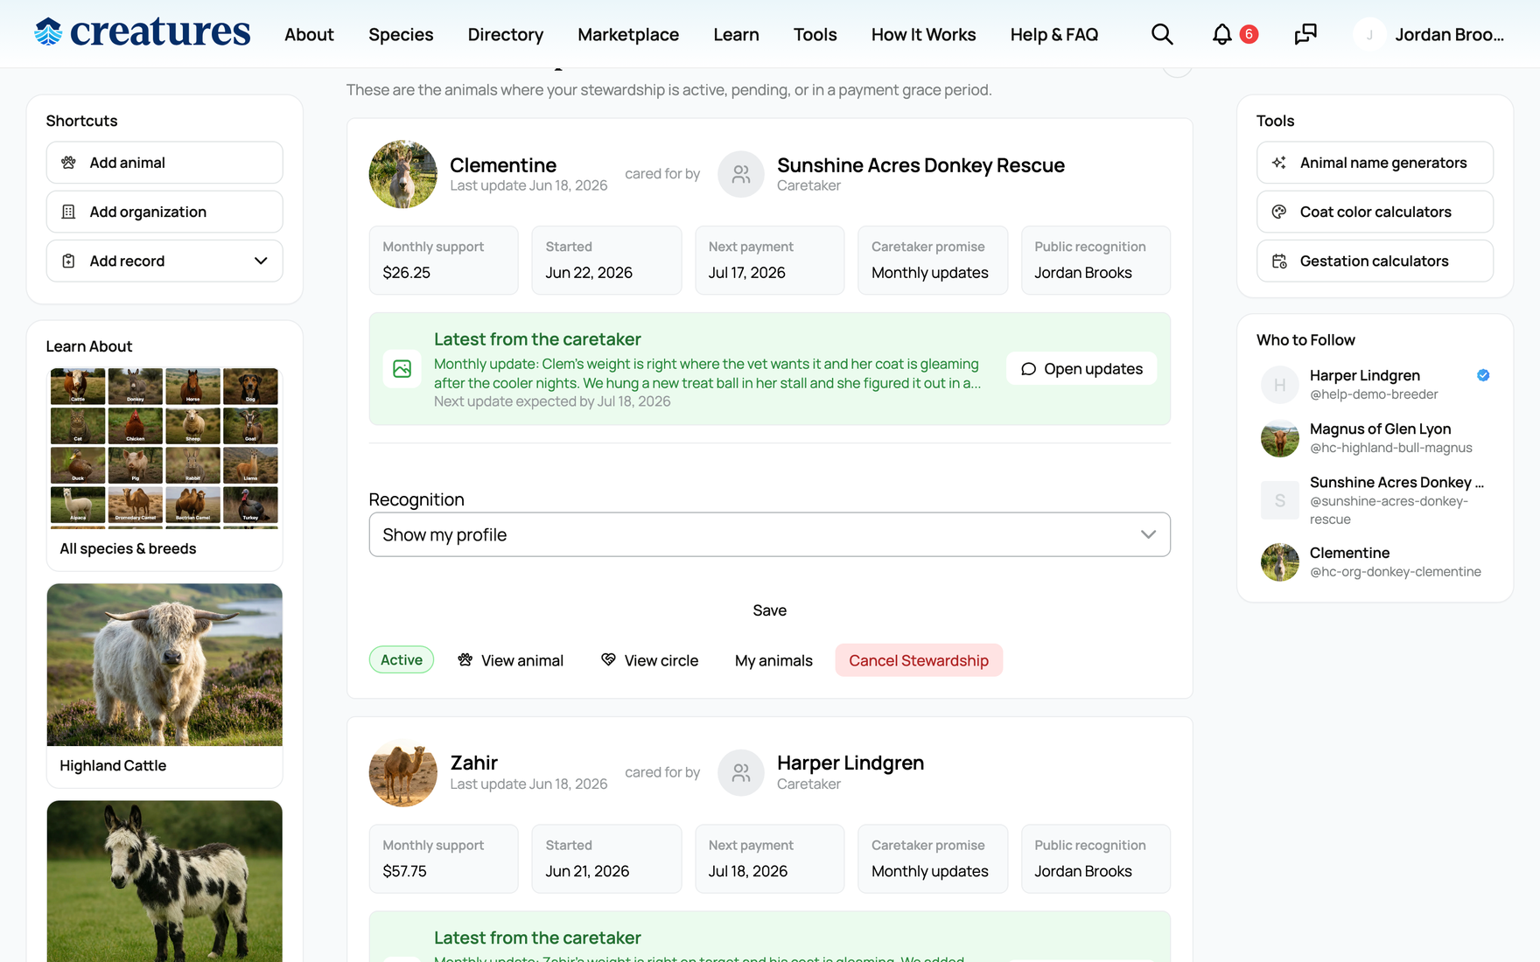Open Animal name generators tool
The width and height of the screenshot is (1540, 962).
coord(1375,163)
